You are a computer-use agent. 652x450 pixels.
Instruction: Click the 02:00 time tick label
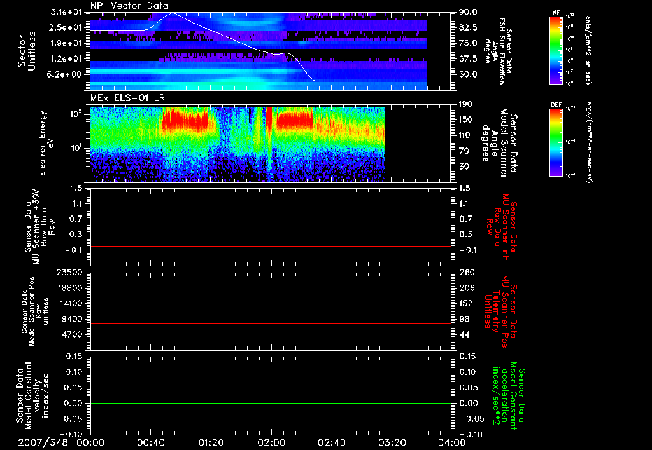(271, 443)
